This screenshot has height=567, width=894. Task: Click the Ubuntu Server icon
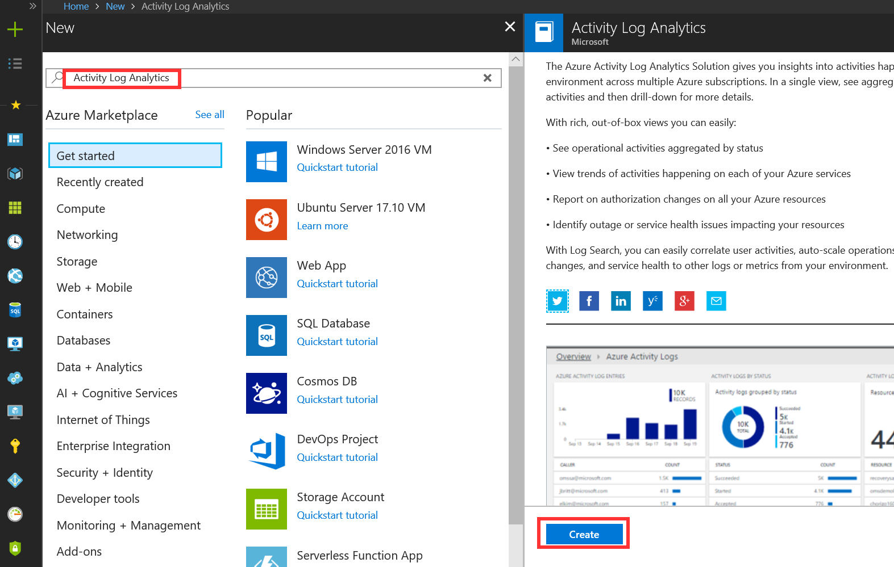(x=267, y=220)
